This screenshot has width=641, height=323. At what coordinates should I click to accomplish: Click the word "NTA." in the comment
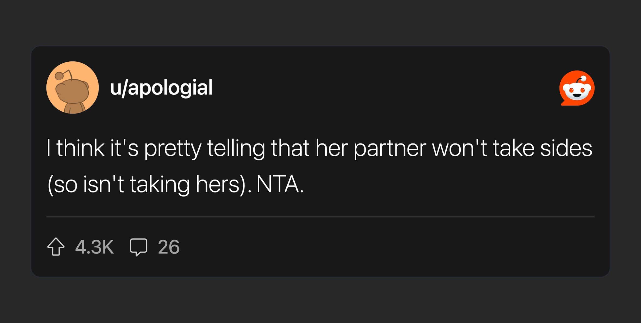point(280,184)
